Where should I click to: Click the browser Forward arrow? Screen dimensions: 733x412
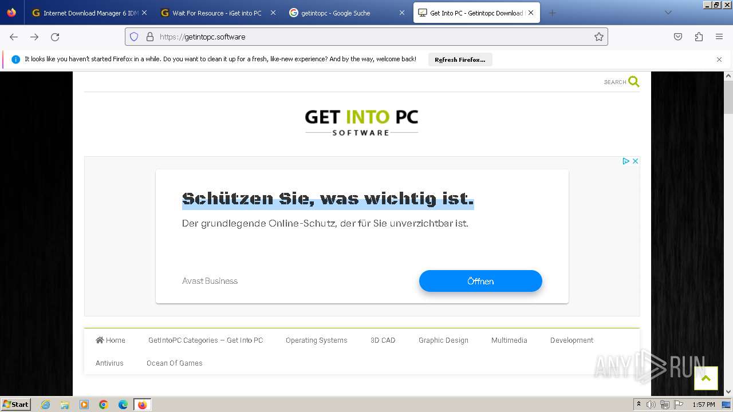(x=34, y=37)
